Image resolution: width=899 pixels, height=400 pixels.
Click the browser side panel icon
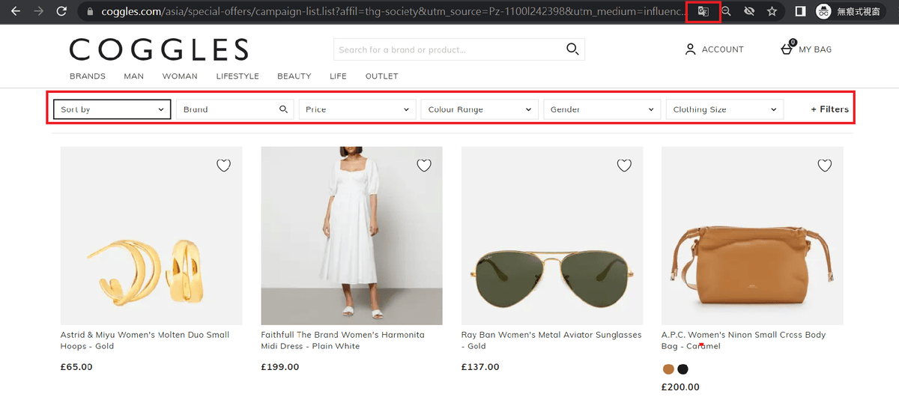point(800,12)
